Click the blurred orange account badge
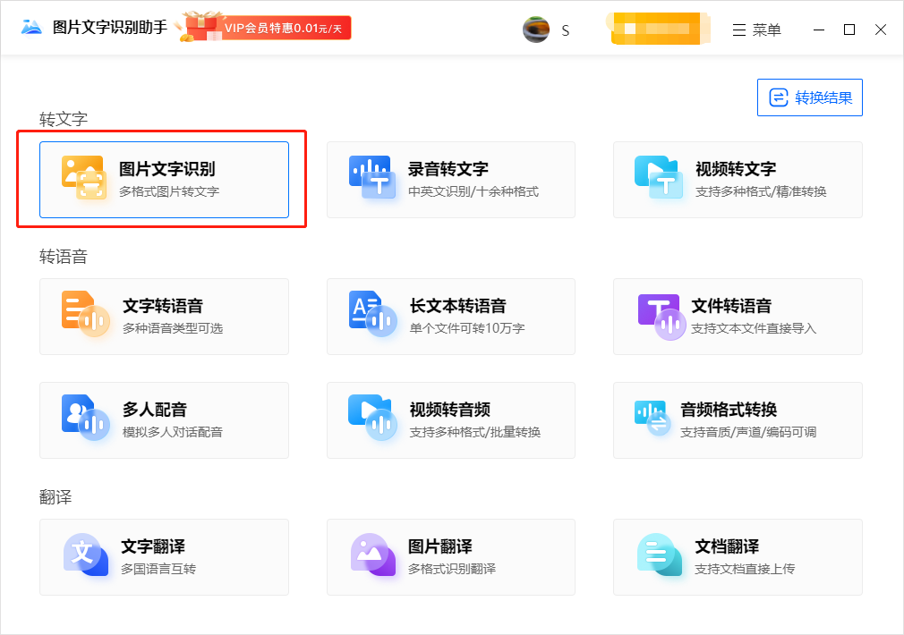The width and height of the screenshot is (904, 635). 659,29
